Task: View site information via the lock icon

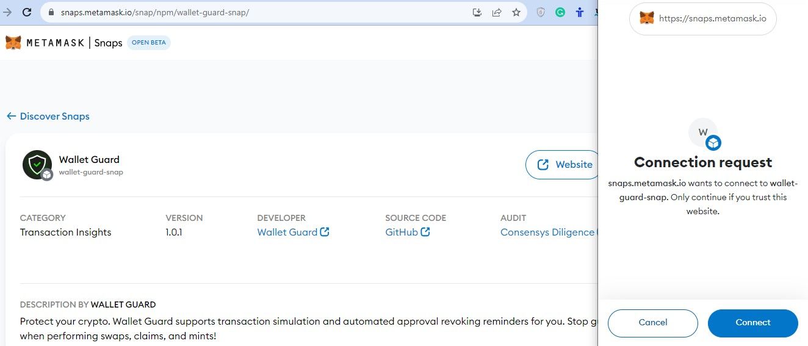Action: tap(51, 12)
